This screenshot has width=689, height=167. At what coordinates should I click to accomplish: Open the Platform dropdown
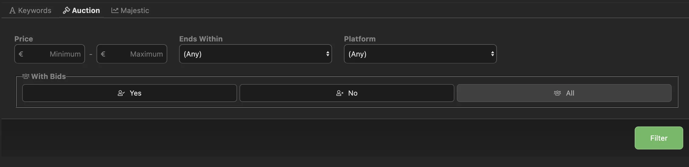(420, 54)
